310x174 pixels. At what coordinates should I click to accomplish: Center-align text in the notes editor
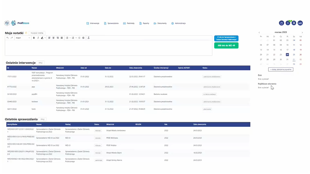pyautogui.click(x=53, y=38)
